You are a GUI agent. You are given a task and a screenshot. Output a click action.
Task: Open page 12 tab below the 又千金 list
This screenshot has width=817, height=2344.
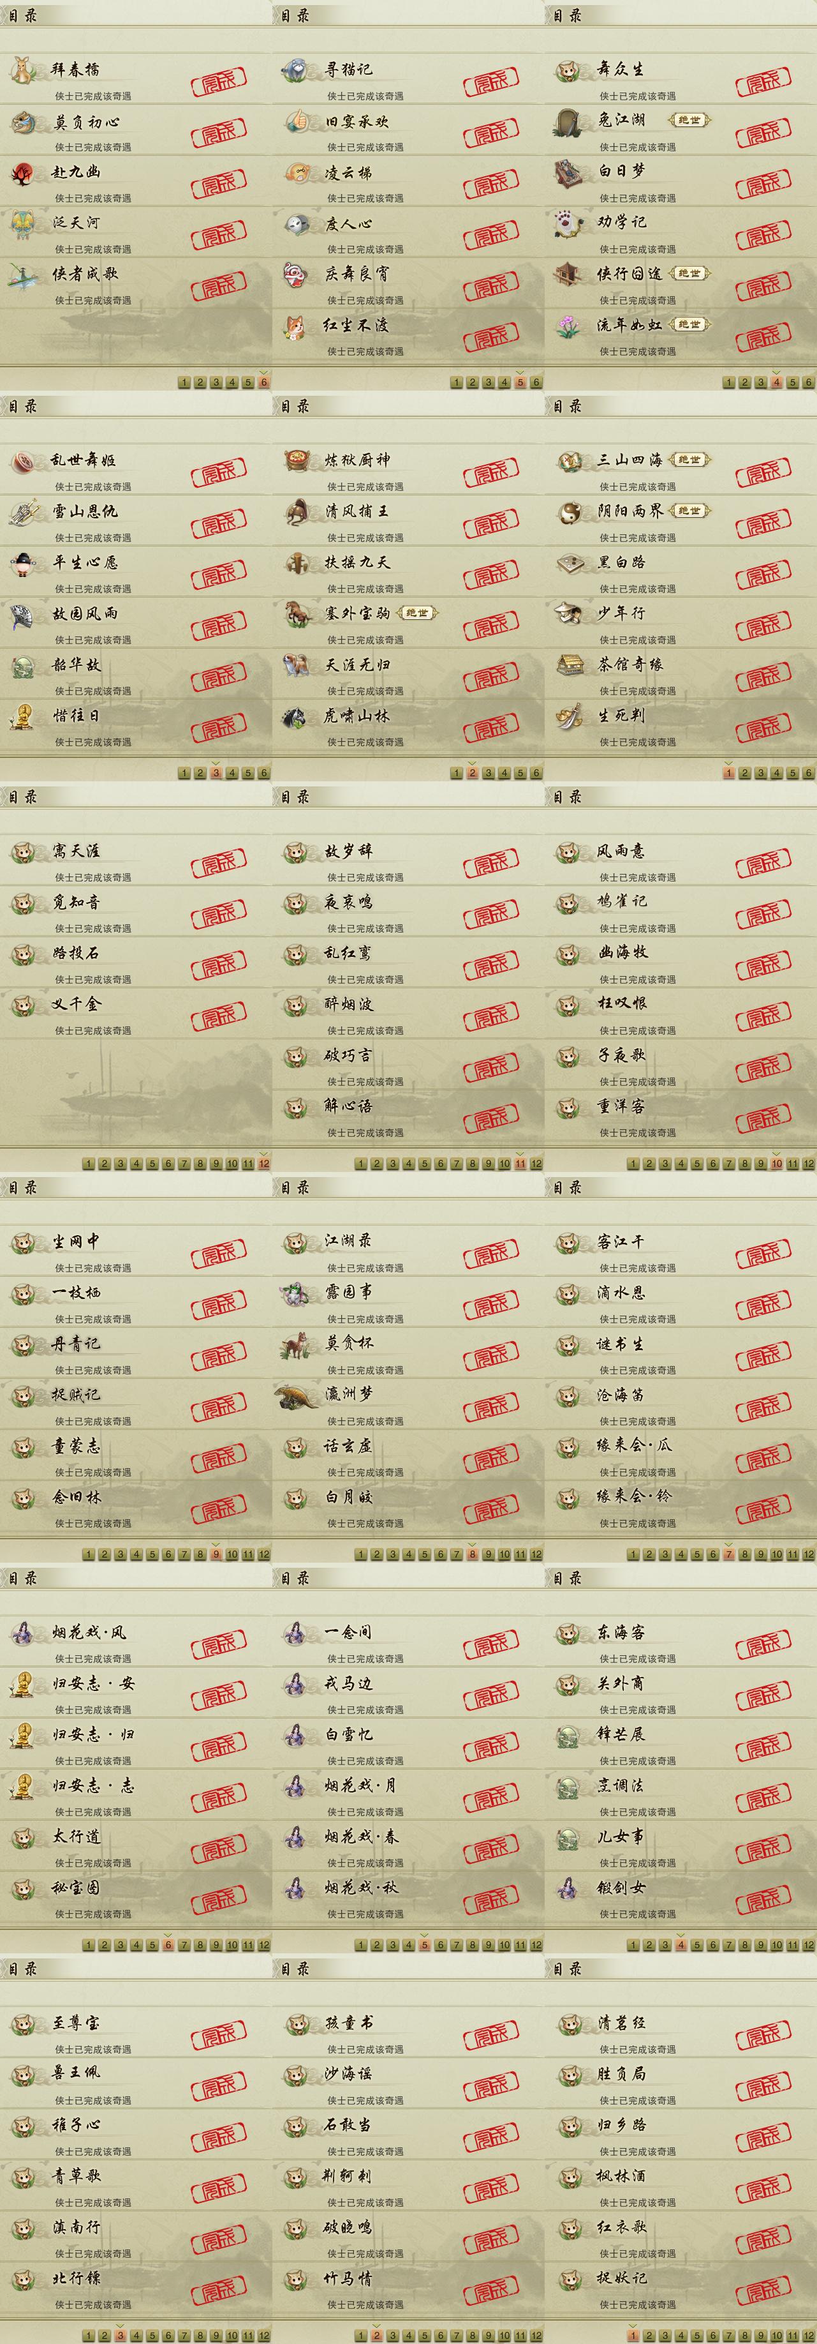point(263,1164)
